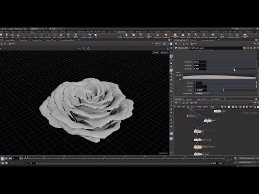Add a Spot Light from the shelf

pos(133,36)
